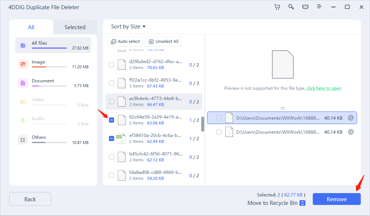Click magnifier icon on first highlighted file row
Image resolution: width=370 pixels, height=216 pixels.
pyautogui.click(x=351, y=118)
